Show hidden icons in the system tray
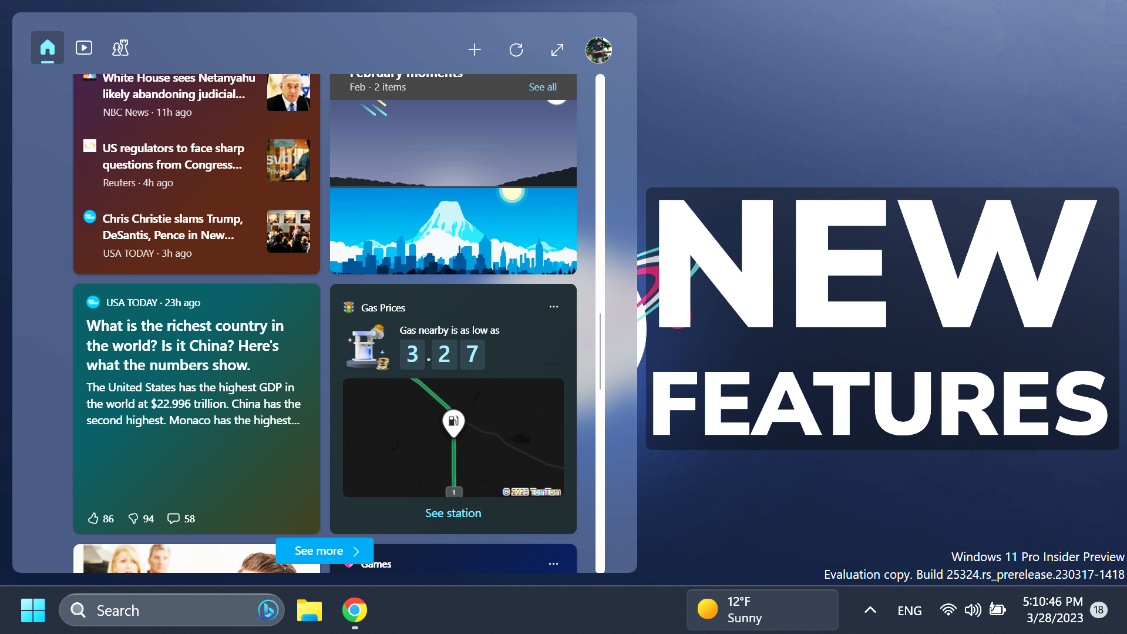 tap(870, 610)
